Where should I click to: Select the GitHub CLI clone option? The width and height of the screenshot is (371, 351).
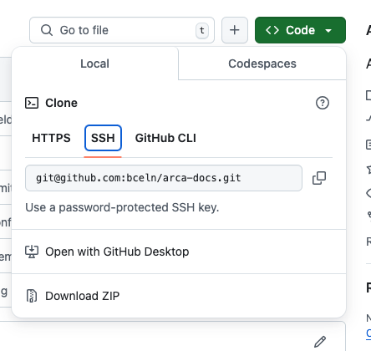tap(165, 138)
